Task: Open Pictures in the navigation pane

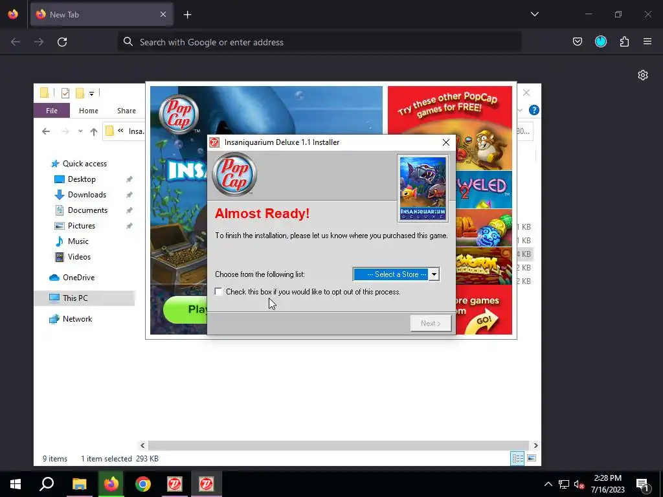Action: point(81,226)
